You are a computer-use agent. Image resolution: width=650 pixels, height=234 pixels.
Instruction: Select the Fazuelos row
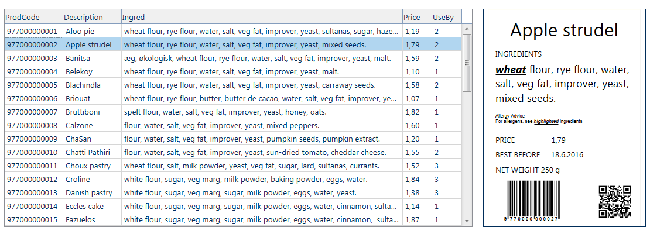80,219
